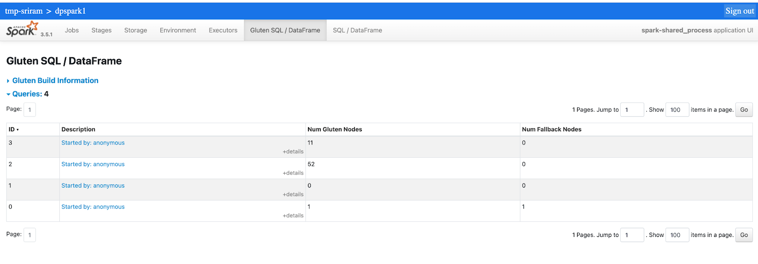Click the dpspark1 breadcrumb
The width and height of the screenshot is (758, 264).
coord(70,11)
